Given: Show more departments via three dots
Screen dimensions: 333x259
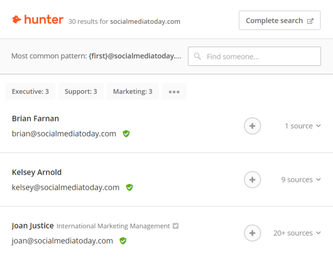Looking at the screenshot, I should tap(174, 91).
